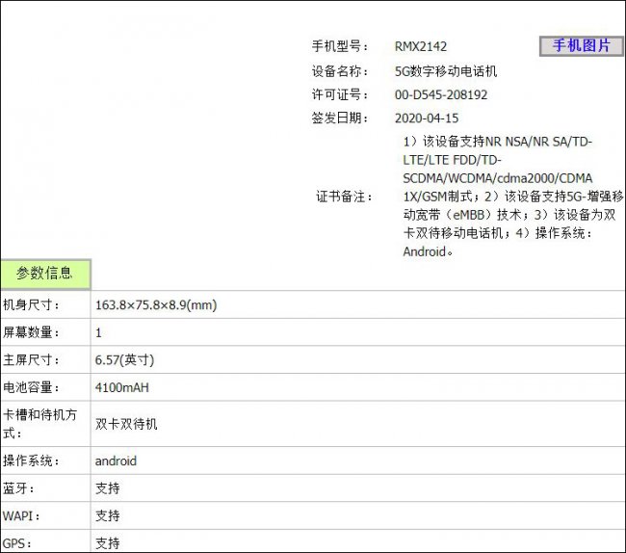Click the 手机图片 button
This screenshot has width=626, height=553.
pos(580,46)
